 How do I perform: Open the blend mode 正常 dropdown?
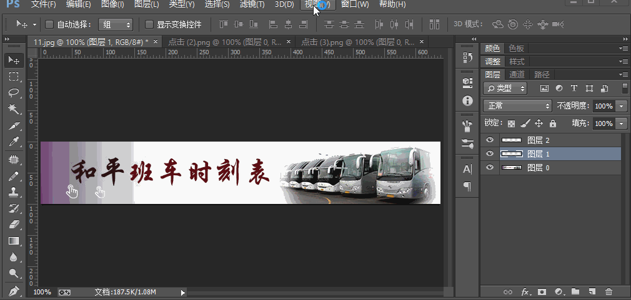(518, 106)
